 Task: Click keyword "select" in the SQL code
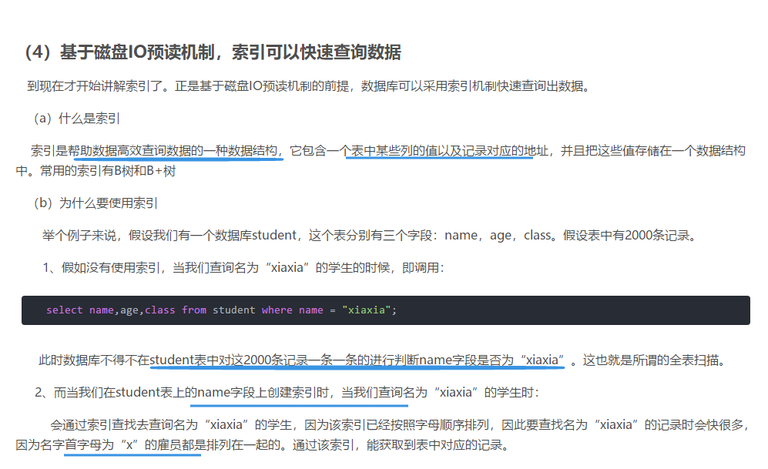tap(65, 310)
